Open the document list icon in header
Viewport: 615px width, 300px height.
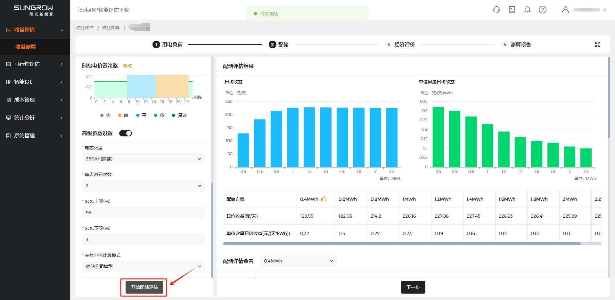512,10
